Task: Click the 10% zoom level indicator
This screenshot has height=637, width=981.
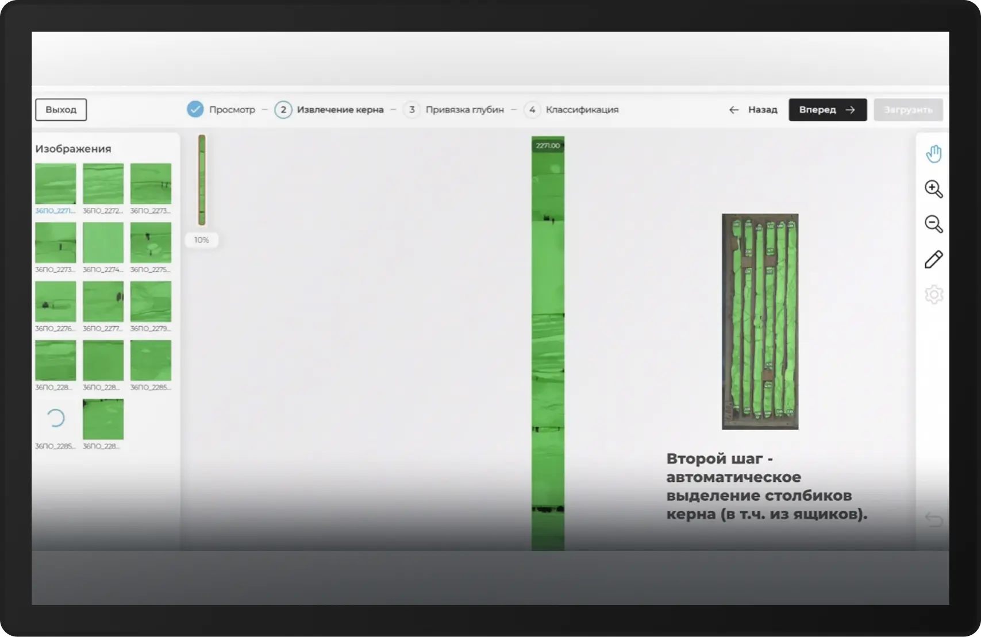Action: pos(202,240)
